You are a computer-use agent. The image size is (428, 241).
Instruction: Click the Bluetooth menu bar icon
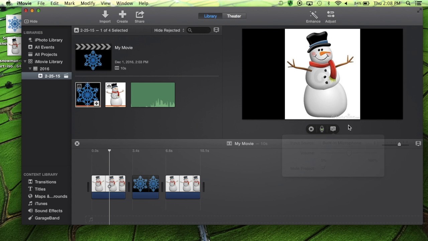tap(329, 3)
